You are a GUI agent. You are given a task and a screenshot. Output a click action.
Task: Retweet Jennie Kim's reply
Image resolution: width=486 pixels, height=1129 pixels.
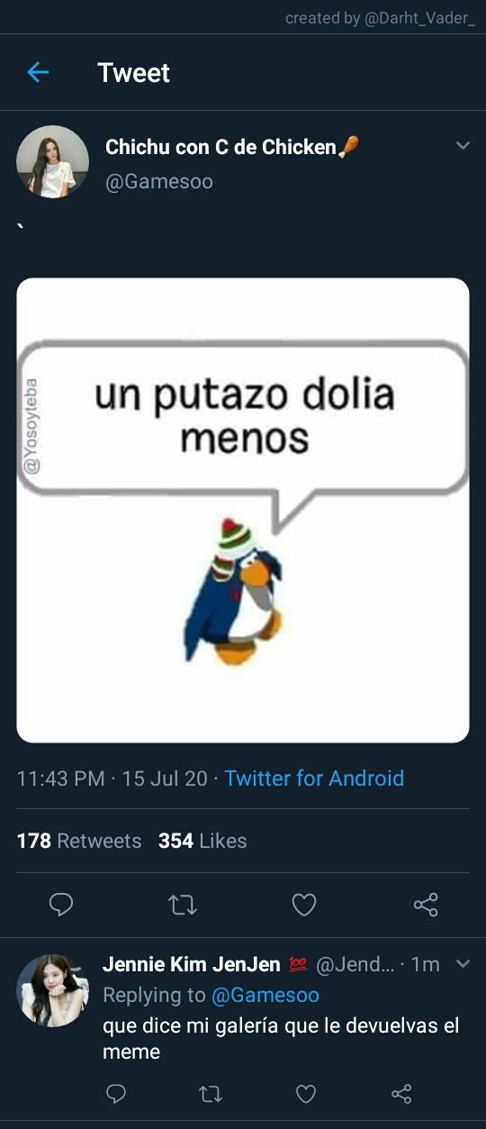[210, 1095]
